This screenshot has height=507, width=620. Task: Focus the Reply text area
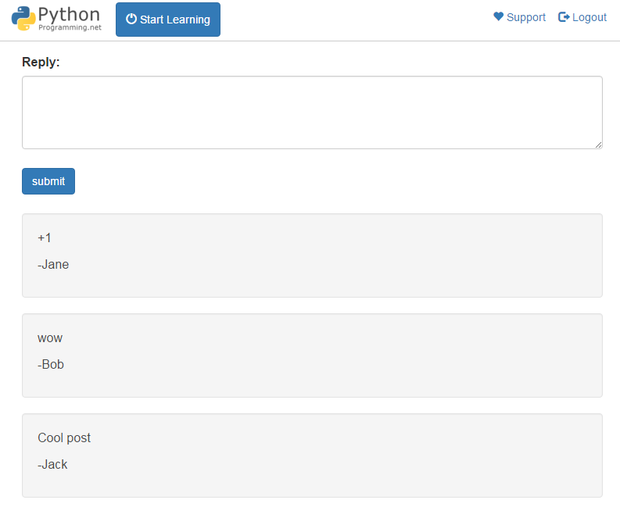point(312,112)
